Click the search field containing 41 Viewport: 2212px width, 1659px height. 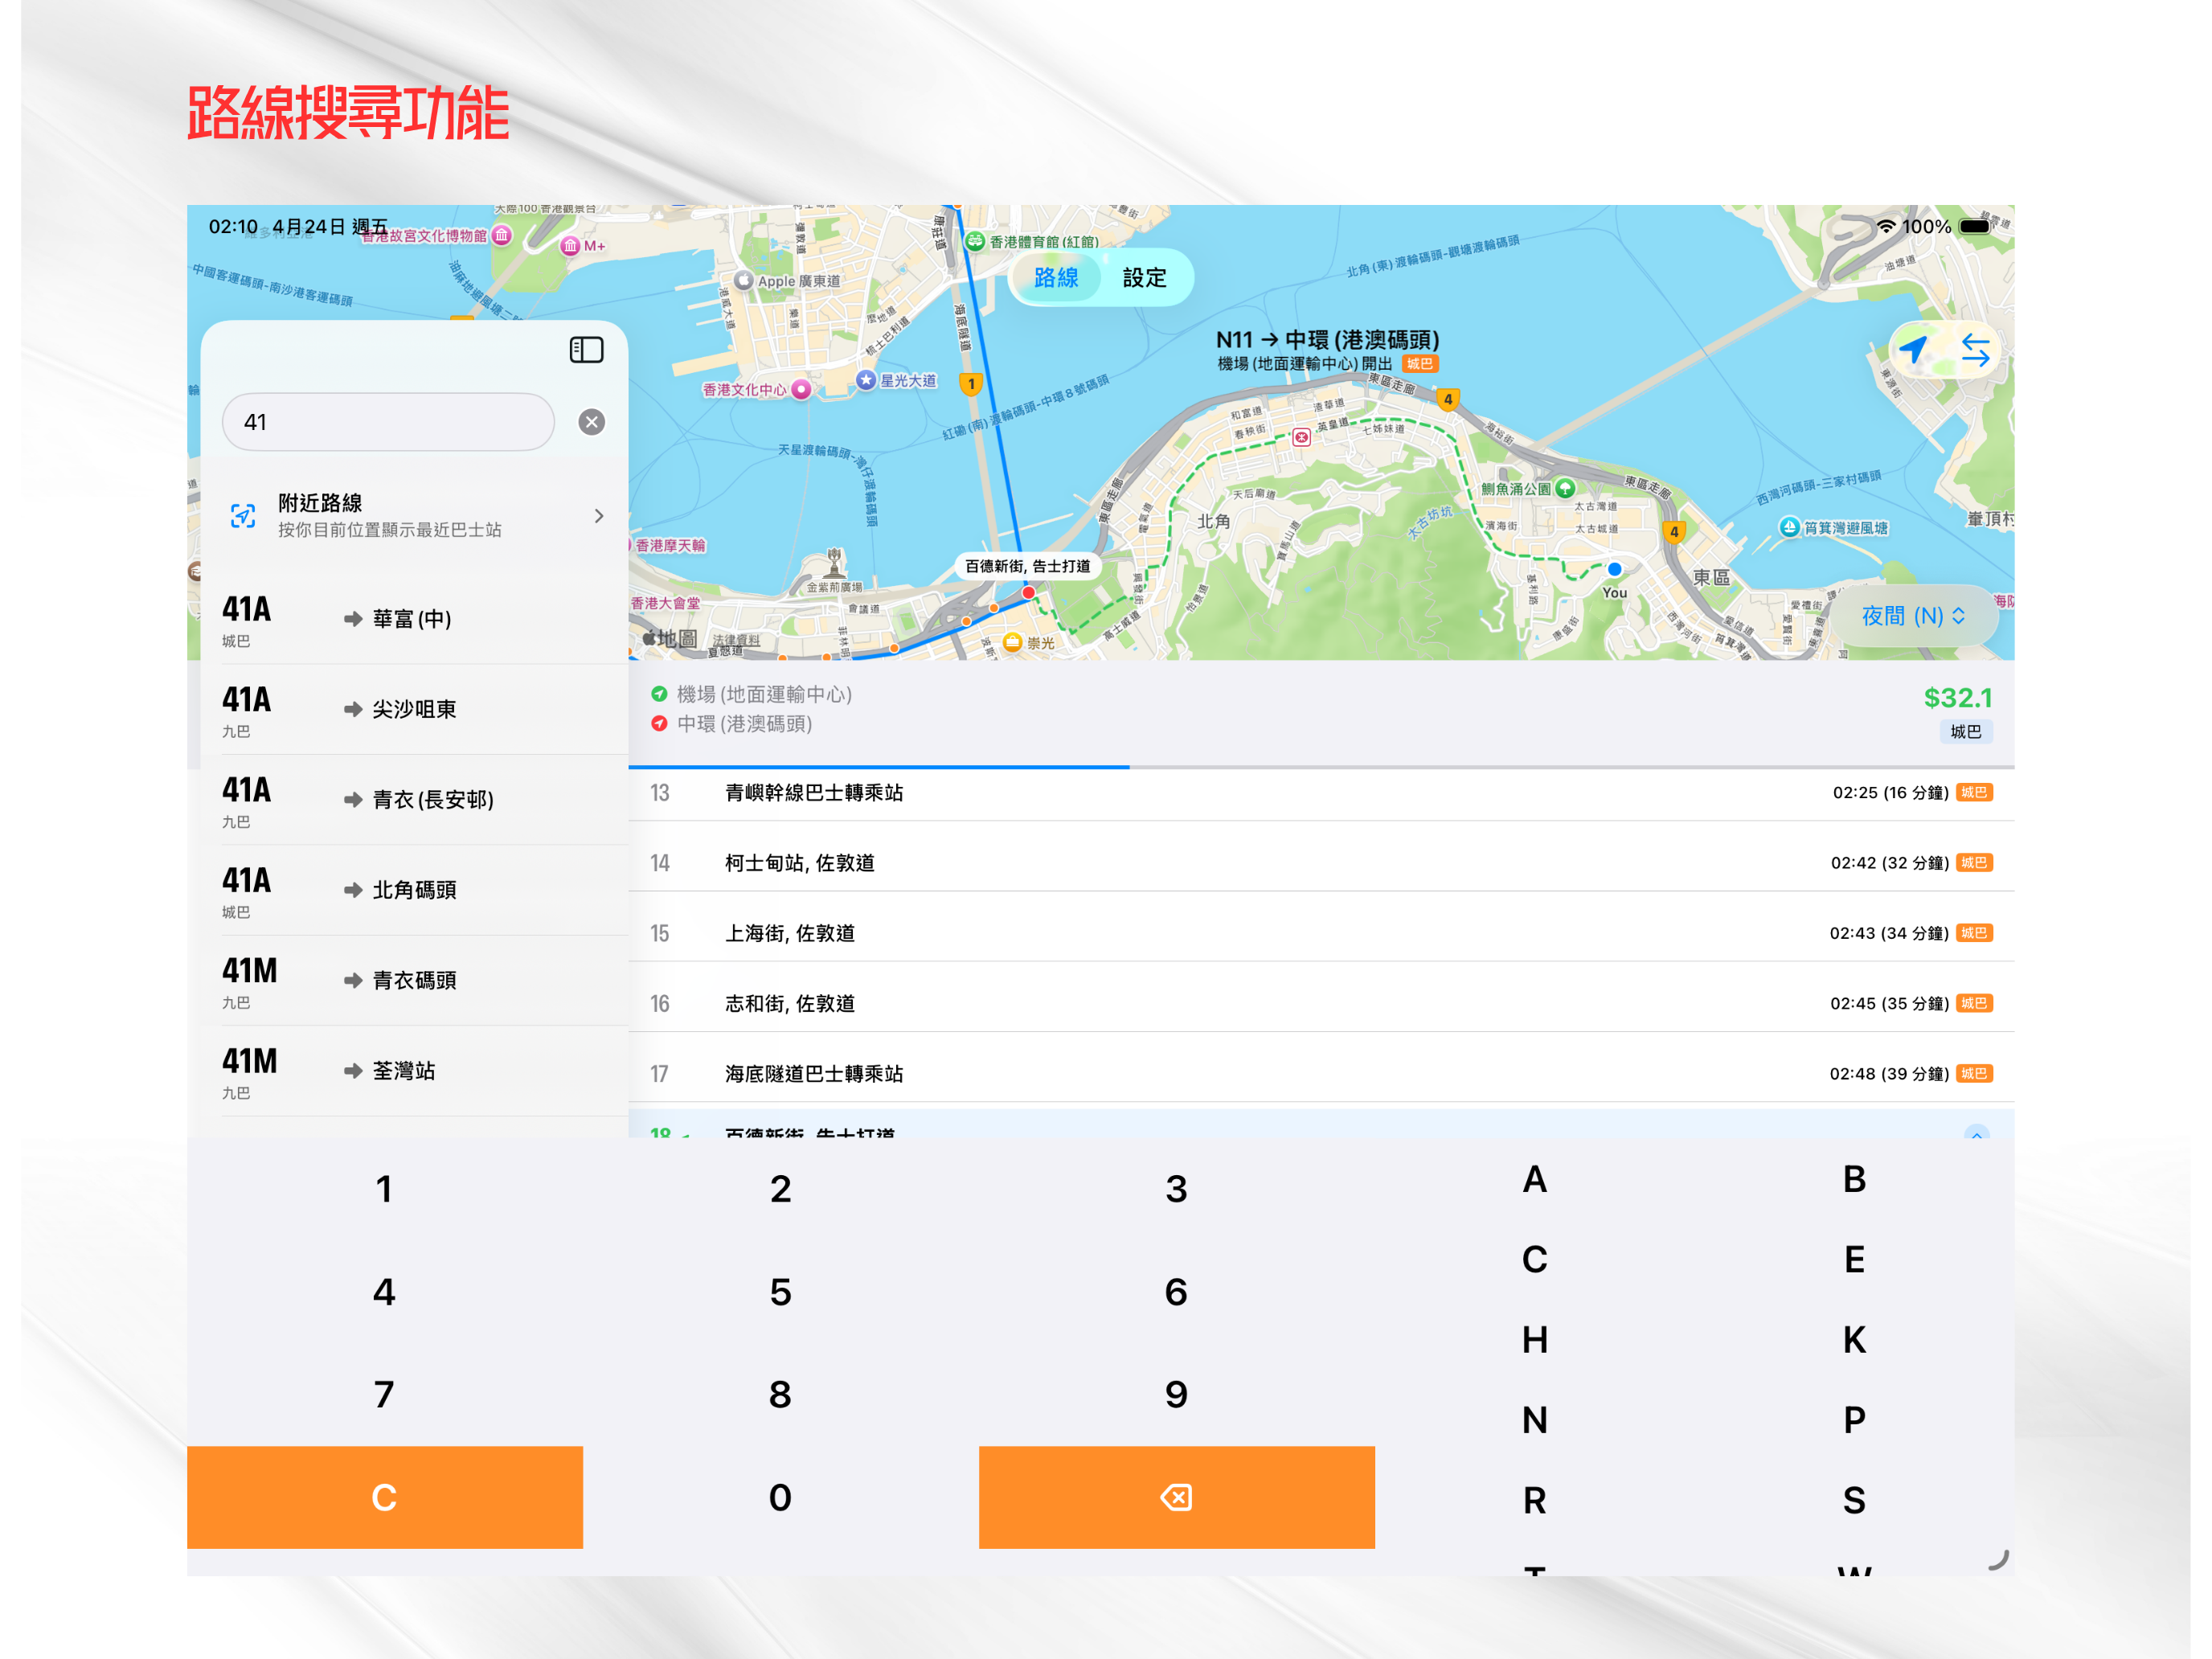point(388,422)
